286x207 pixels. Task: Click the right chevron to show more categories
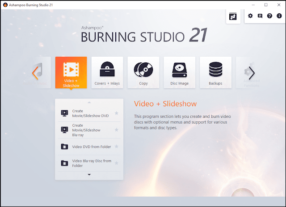coord(252,73)
